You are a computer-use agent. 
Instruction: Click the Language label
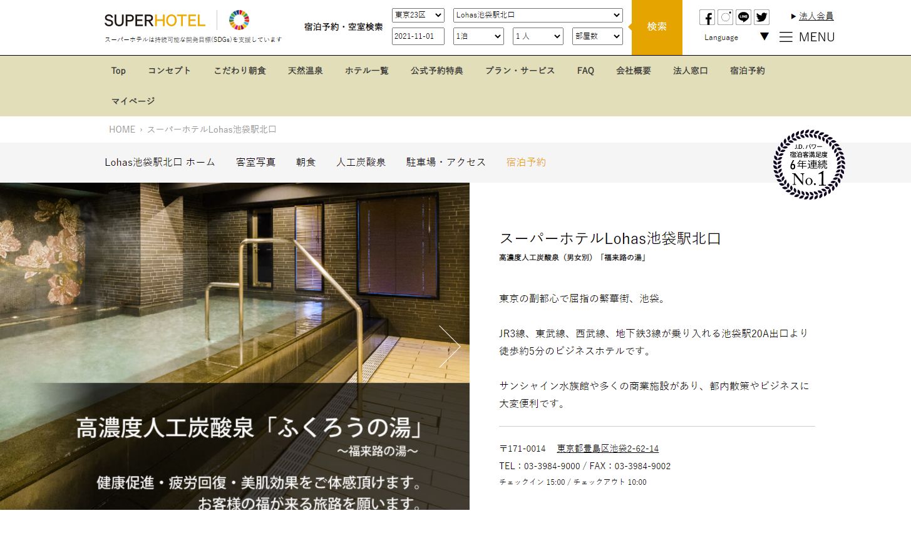[x=721, y=38]
